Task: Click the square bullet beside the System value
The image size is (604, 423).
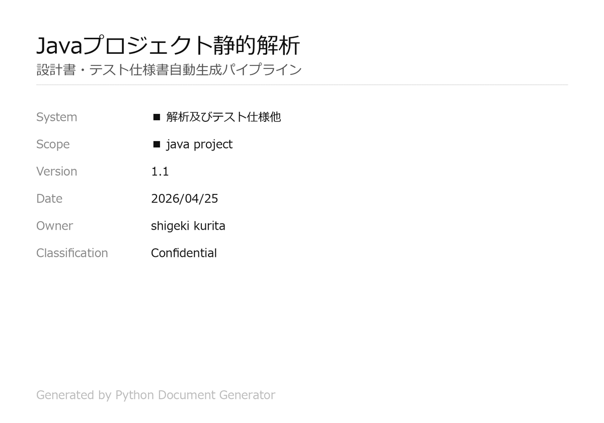Action: 157,117
